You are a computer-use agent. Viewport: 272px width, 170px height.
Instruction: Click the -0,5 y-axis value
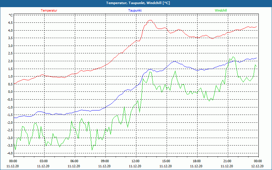click(x=10, y=100)
